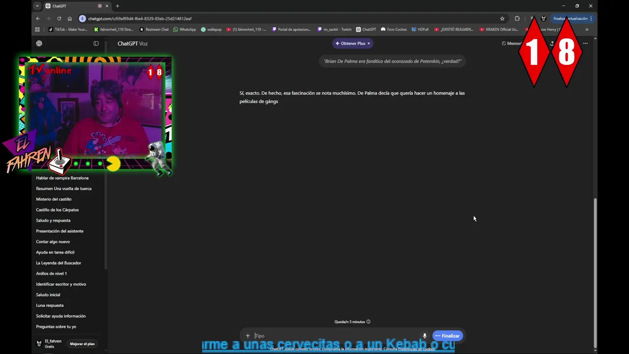Open chat Ayuda en tarea difícil
Viewport: 629px width, 354px height.
[55, 252]
